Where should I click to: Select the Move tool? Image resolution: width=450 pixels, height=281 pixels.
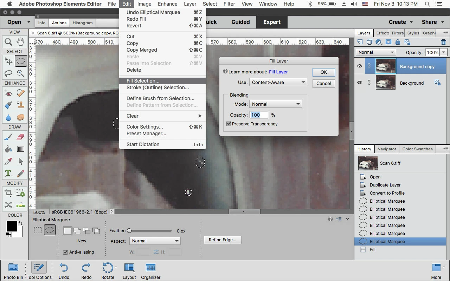tap(8, 61)
